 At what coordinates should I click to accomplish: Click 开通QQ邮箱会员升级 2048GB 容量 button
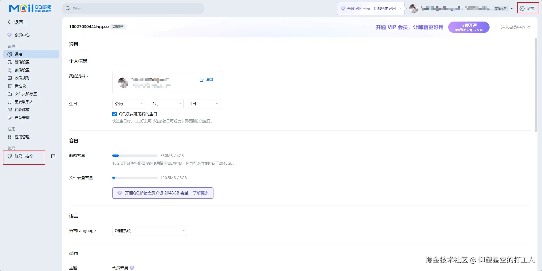pos(163,193)
